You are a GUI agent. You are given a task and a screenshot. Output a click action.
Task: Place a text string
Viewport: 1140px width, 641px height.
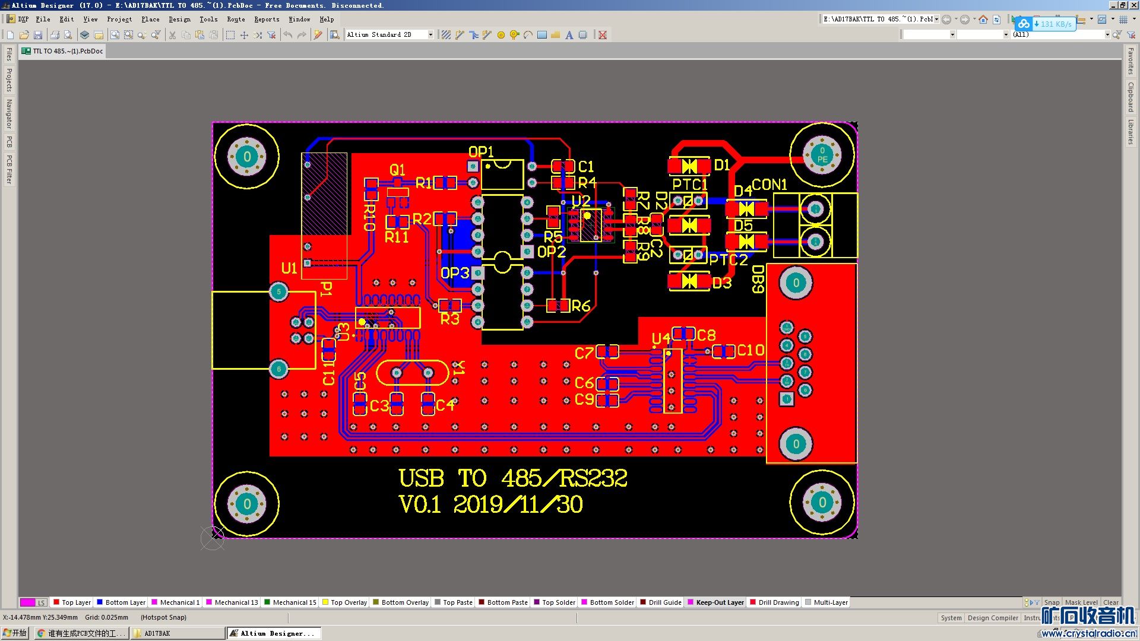569,35
